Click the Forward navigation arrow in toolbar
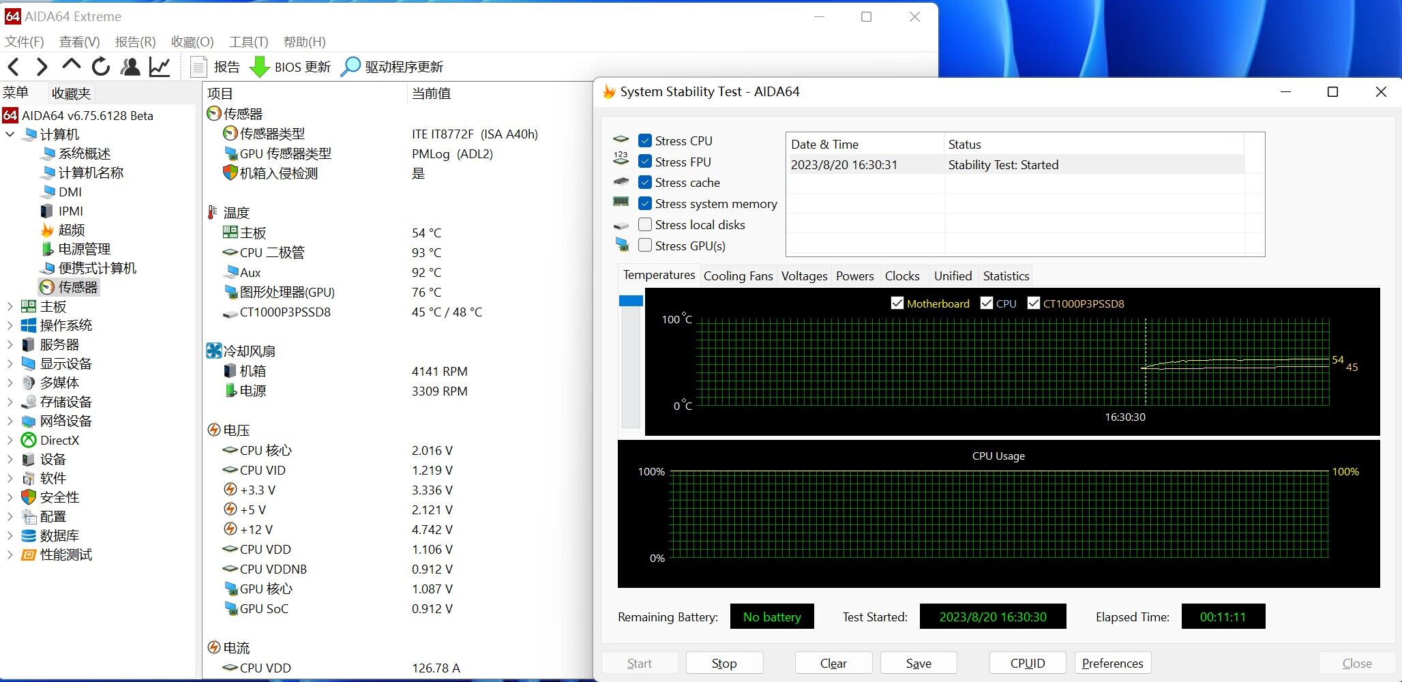 (42, 67)
